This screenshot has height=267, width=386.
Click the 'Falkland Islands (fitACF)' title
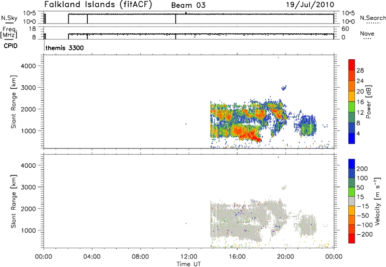tap(98, 4)
